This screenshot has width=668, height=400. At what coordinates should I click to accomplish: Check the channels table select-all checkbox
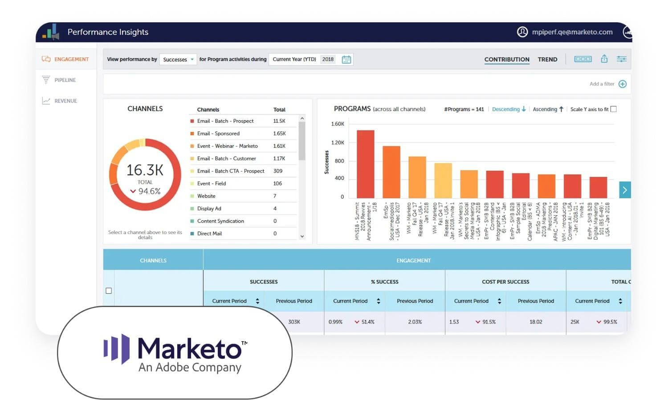coord(109,291)
